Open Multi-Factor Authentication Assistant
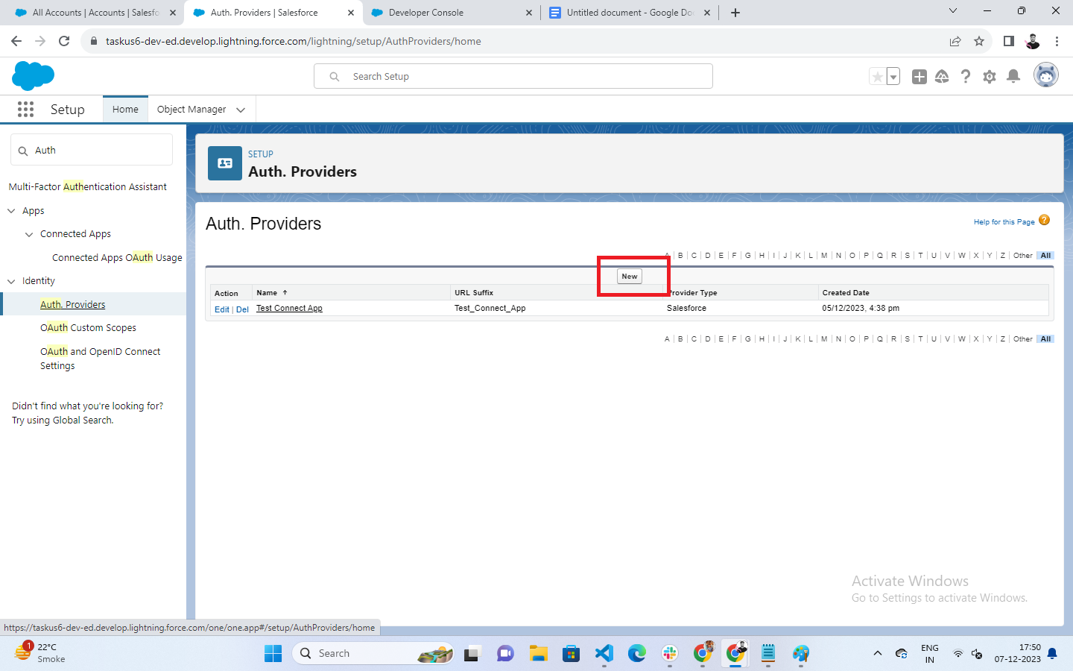The image size is (1073, 671). (88, 187)
